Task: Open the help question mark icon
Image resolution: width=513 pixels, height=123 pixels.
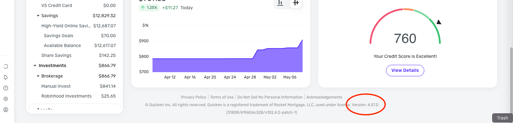Action: 6,88
